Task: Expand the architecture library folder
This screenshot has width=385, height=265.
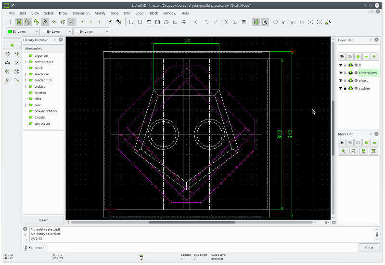Action: (x=26, y=62)
